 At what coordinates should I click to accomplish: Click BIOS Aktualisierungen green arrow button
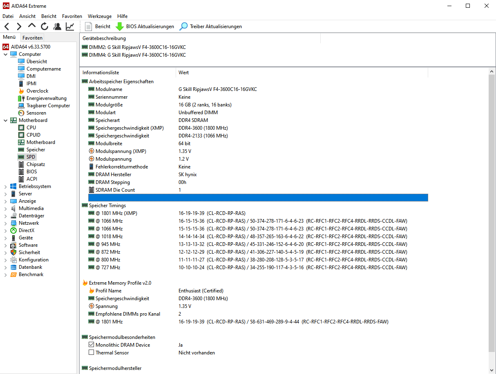tap(145, 27)
